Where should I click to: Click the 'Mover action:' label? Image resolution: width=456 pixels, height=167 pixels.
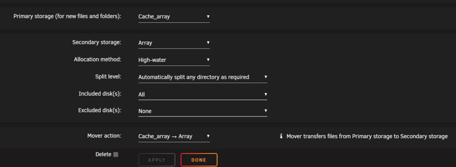(x=104, y=136)
